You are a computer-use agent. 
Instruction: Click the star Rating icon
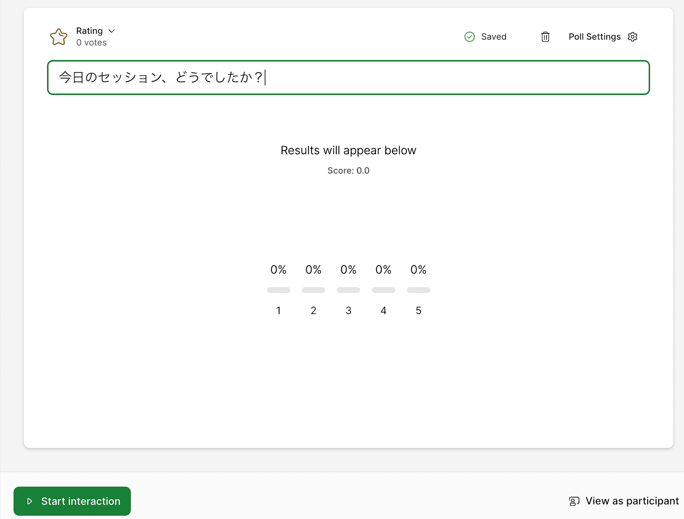(59, 36)
